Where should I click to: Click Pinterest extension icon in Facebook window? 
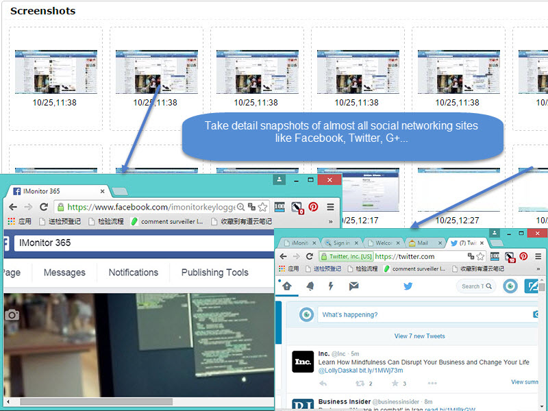(313, 206)
